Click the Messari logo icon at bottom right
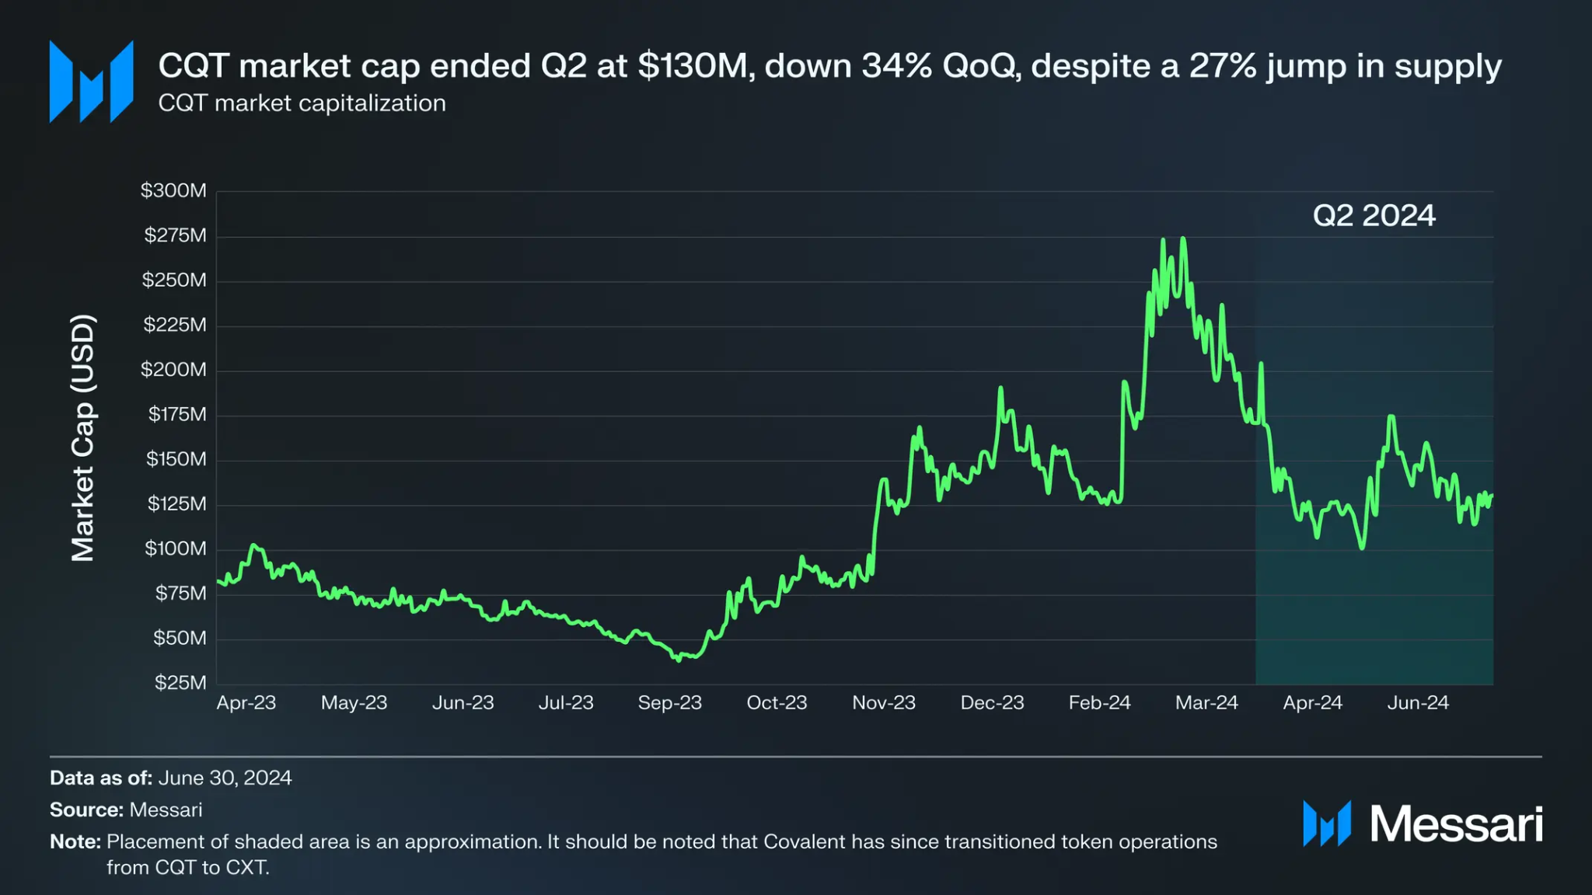Screen dimensions: 1592x895 click(1327, 824)
